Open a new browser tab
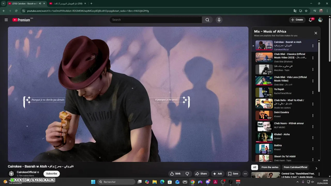Image resolution: width=331 pixels, height=186 pixels. coord(91,3)
